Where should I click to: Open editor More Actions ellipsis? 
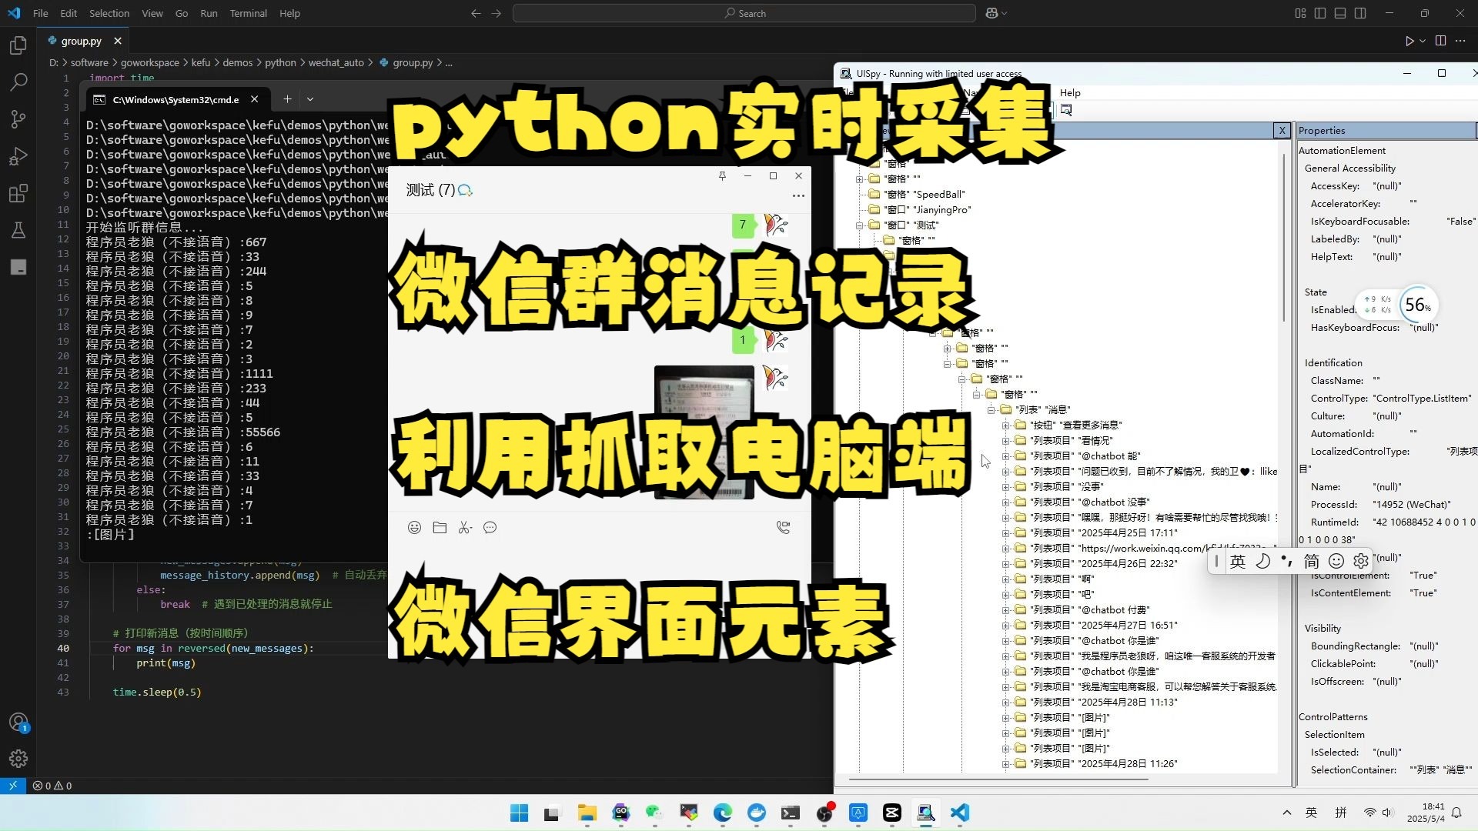click(x=1460, y=41)
